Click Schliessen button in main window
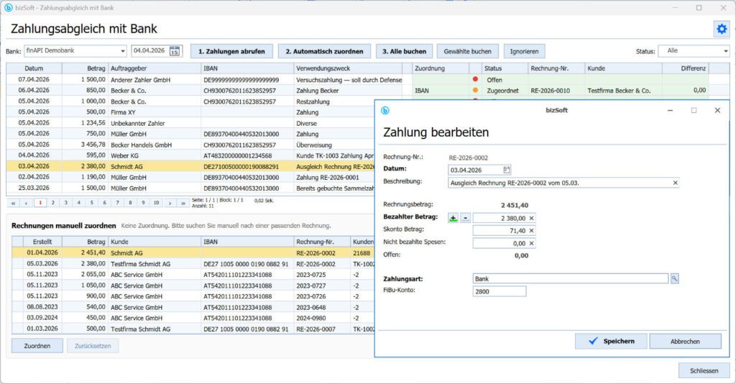The image size is (736, 384). (704, 370)
